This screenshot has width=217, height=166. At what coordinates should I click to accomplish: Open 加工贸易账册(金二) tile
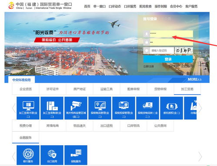click(52, 108)
